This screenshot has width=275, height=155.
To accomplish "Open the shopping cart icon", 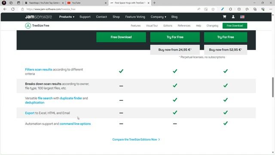I will (224, 17).
